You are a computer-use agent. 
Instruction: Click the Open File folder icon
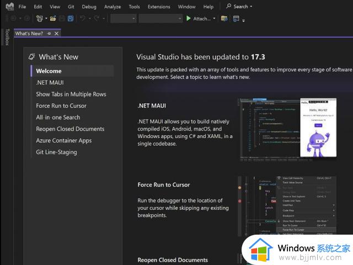pos(53,18)
